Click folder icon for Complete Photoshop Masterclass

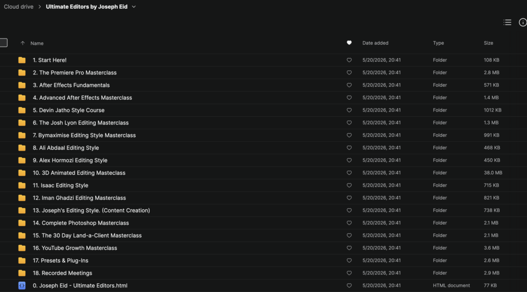(x=22, y=223)
